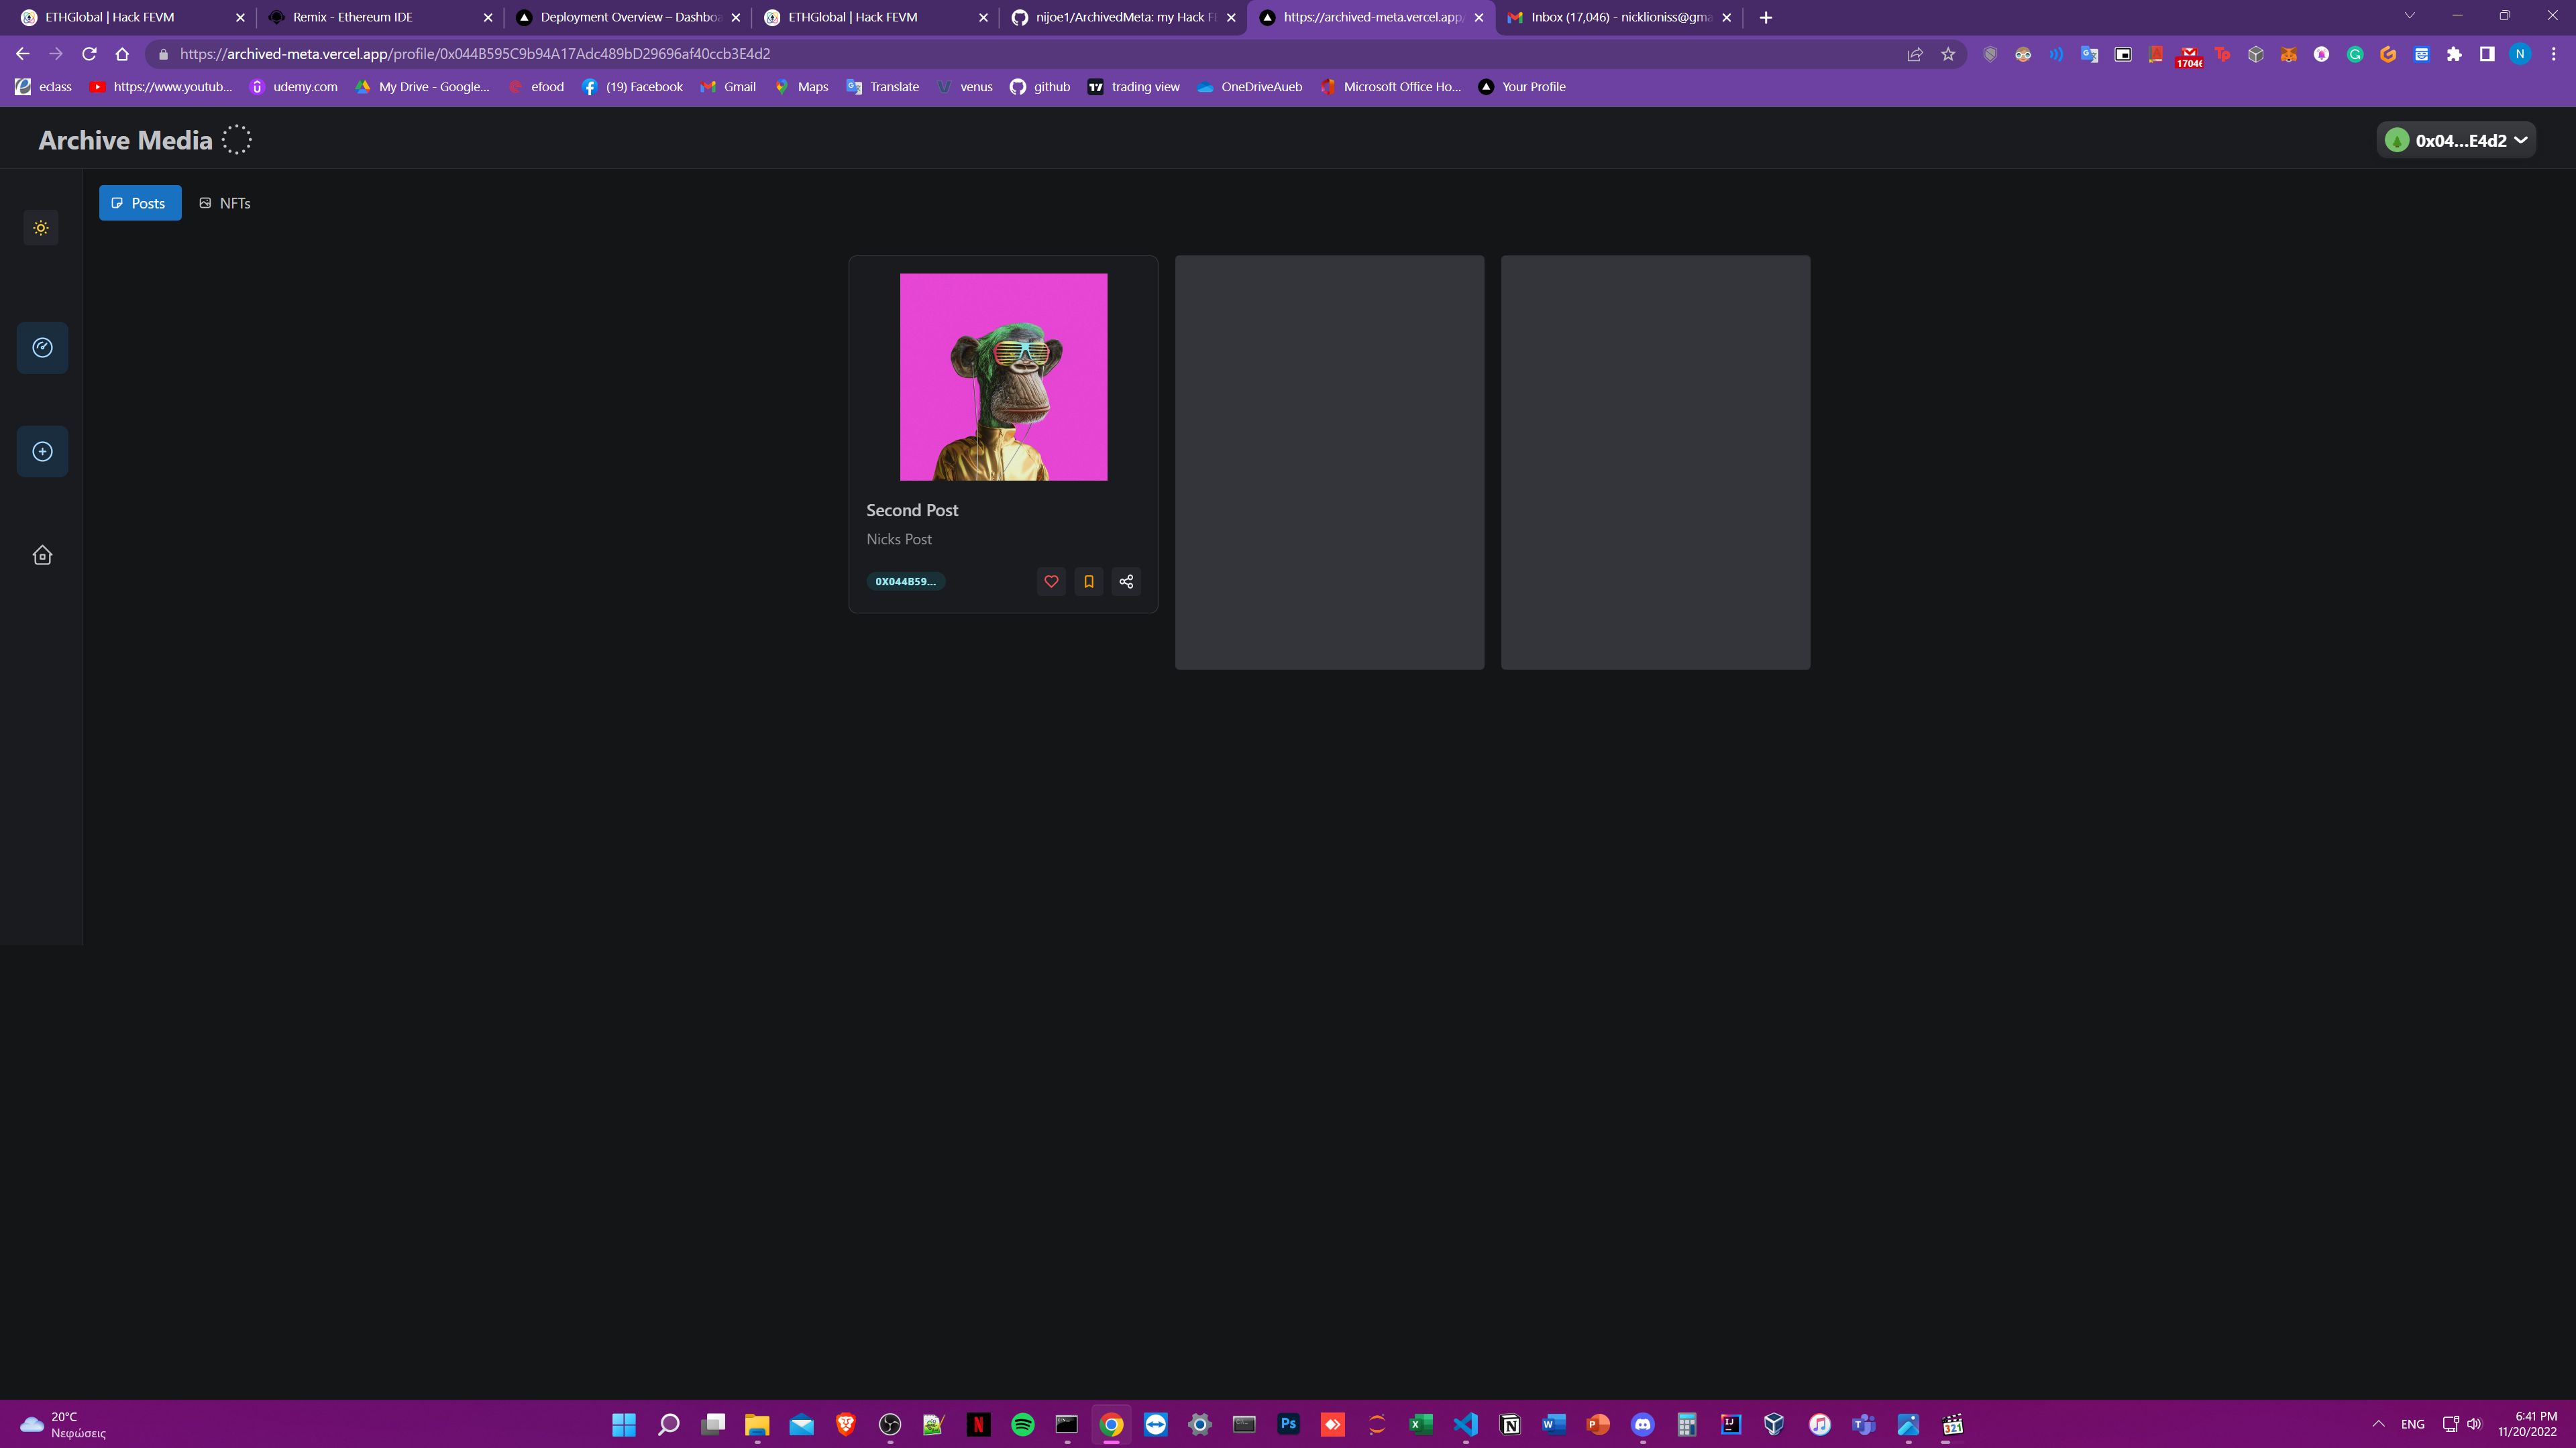Viewport: 2576px width, 1448px height.
Task: Like the Second Post with heart icon
Action: pos(1051,582)
